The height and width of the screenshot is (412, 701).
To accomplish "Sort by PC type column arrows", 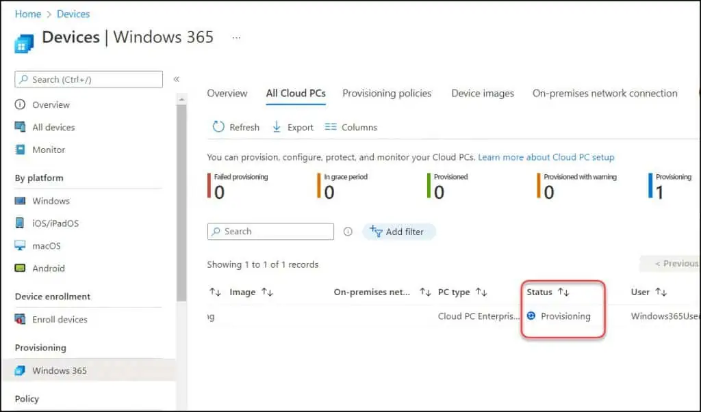I will pos(481,292).
